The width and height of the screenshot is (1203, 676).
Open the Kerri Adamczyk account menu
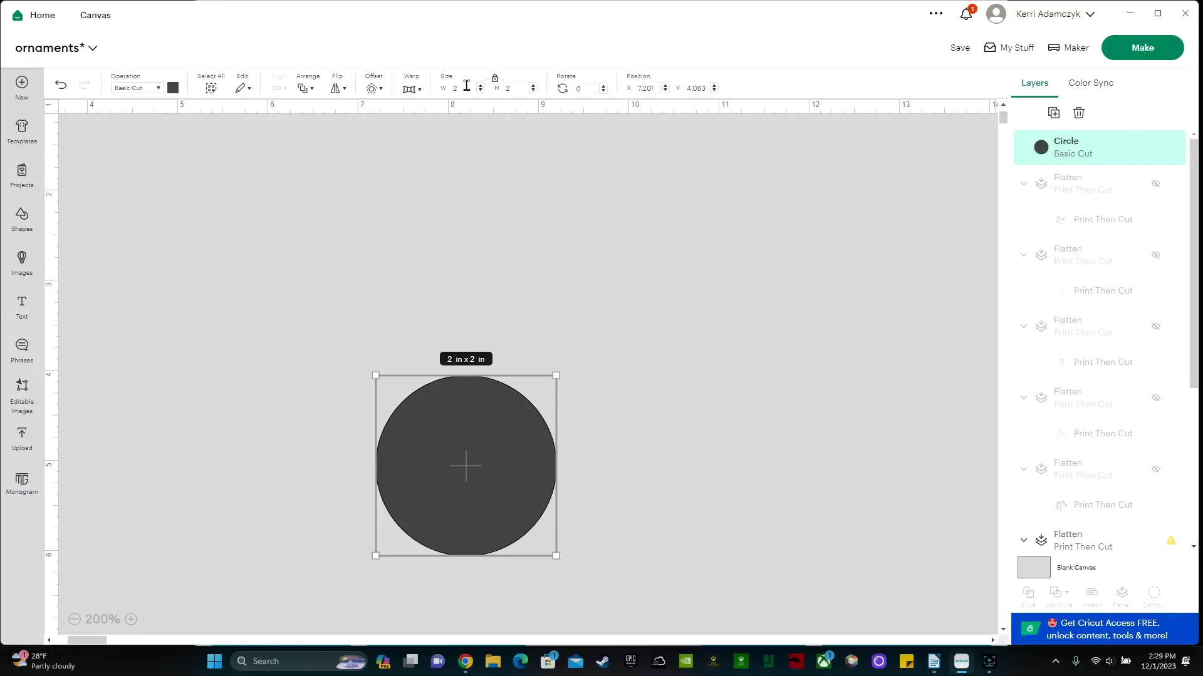[x=1055, y=14]
